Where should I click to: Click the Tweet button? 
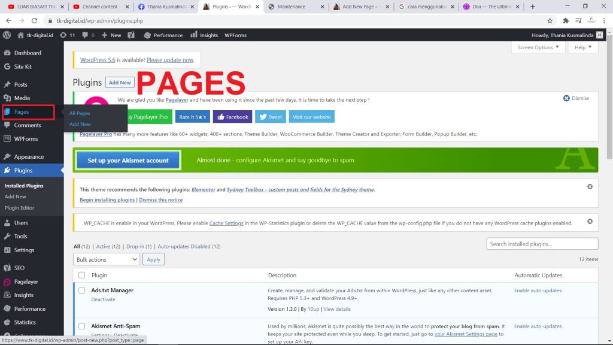pos(271,117)
